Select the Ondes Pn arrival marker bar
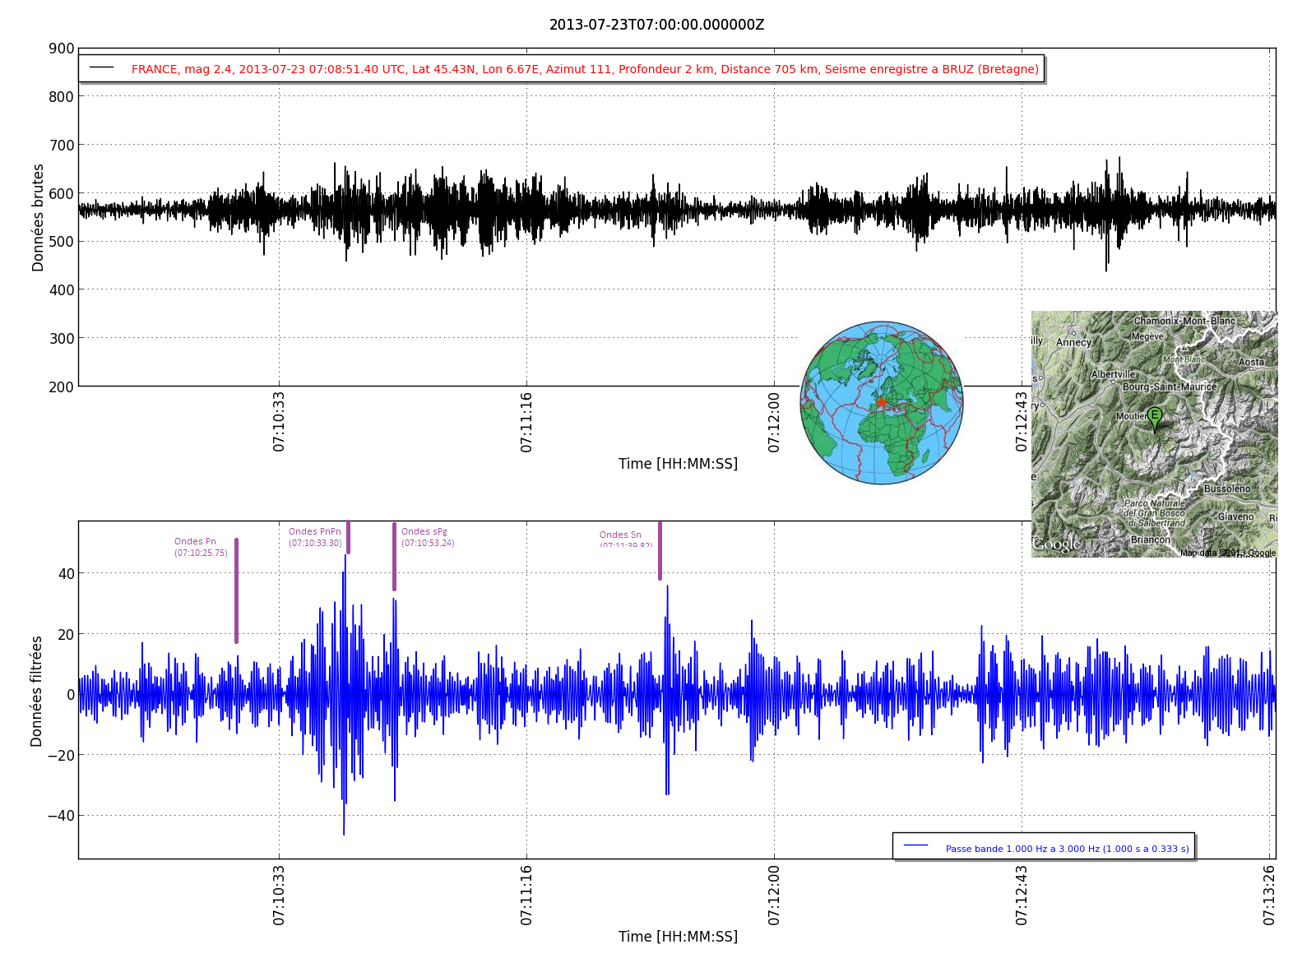Screen dimensions: 1316x977 (236, 590)
